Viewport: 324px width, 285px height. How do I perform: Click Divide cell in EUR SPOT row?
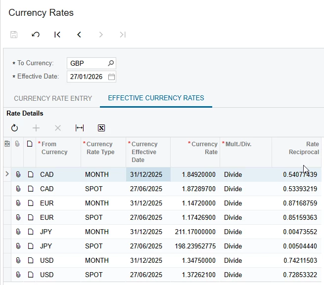[x=246, y=217]
